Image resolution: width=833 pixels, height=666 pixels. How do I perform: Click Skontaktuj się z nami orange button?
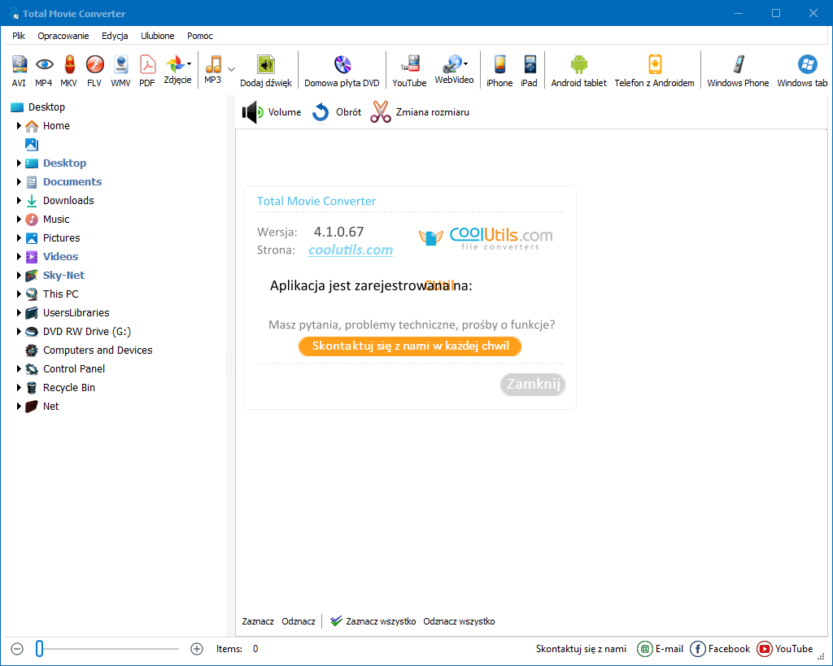point(410,346)
